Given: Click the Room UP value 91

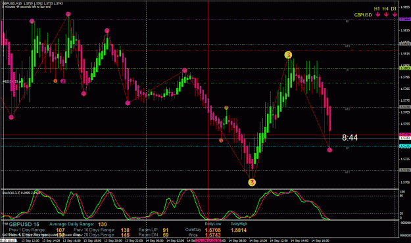Looking at the screenshot, I should (166, 230).
